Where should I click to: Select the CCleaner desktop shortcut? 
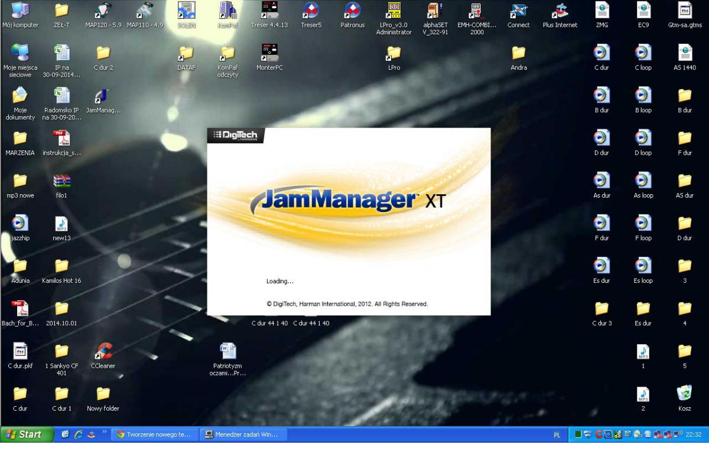point(103,355)
